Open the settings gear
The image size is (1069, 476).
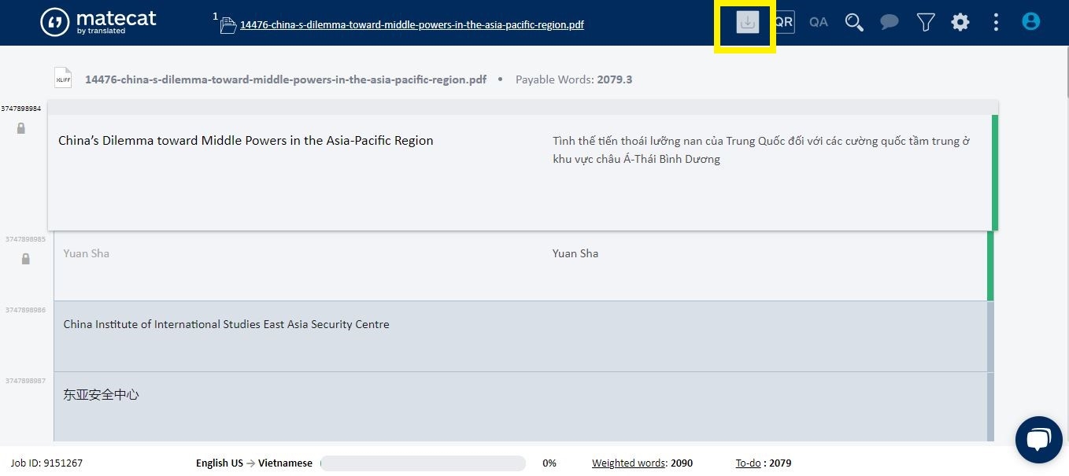[x=960, y=22]
